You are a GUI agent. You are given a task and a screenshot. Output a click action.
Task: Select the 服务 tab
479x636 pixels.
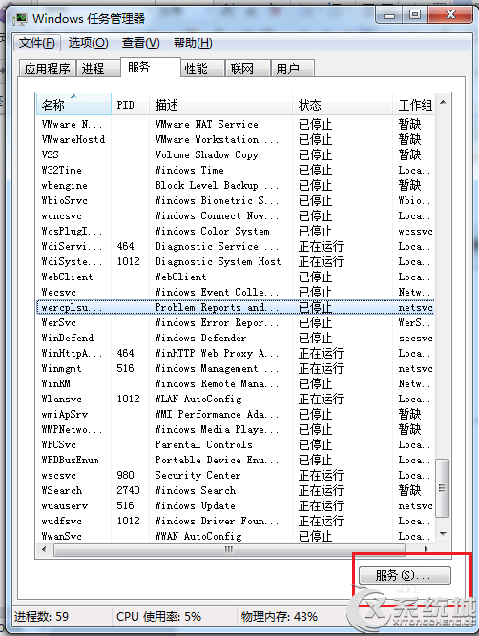150,67
